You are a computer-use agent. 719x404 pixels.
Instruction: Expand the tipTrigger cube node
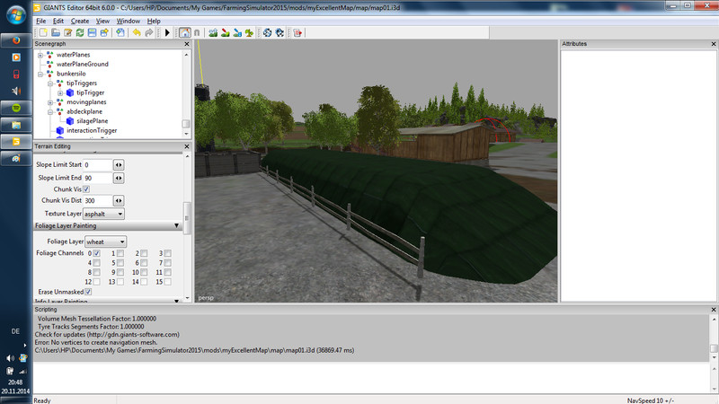coord(60,93)
